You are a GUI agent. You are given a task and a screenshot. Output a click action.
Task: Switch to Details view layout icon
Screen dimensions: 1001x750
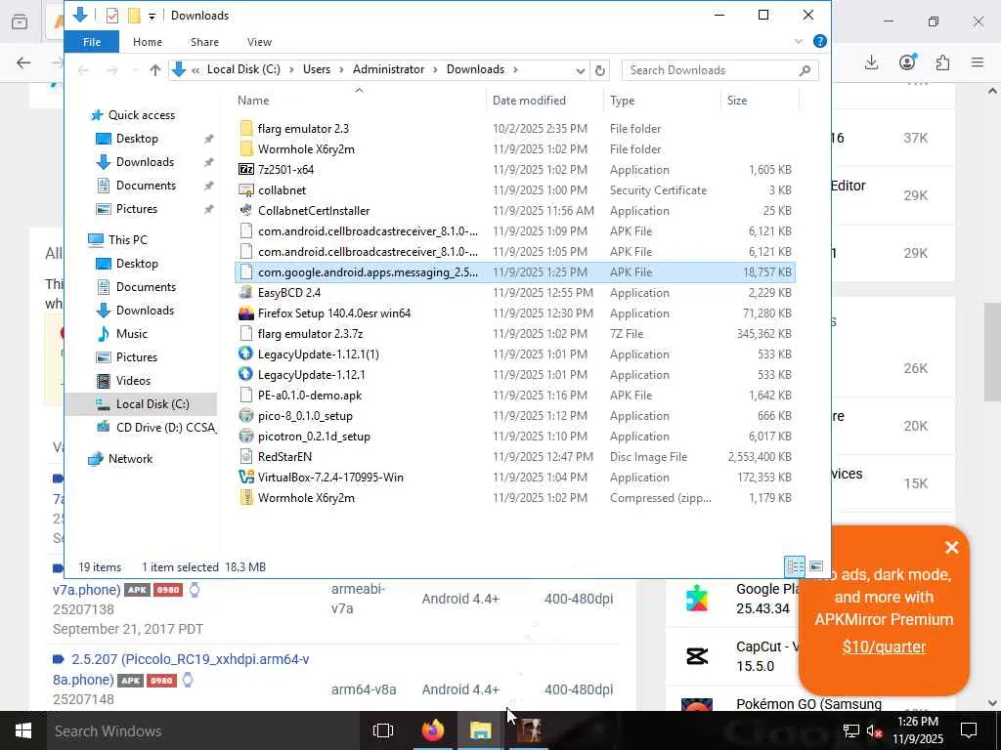(x=795, y=566)
